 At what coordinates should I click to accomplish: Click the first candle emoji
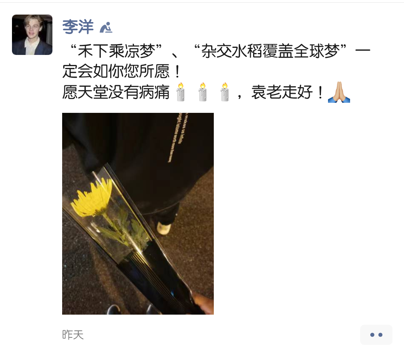(180, 92)
